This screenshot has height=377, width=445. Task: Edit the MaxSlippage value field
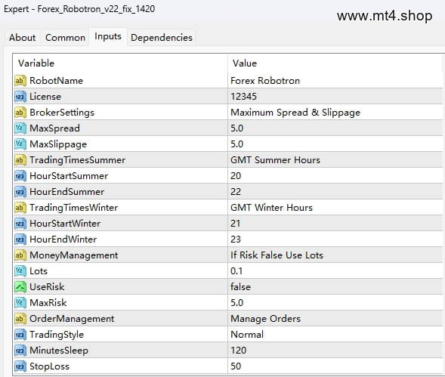[x=335, y=144]
